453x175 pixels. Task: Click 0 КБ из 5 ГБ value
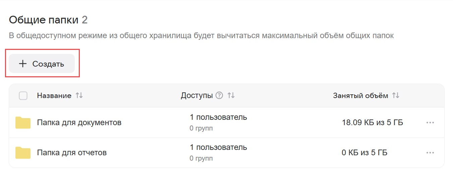click(364, 153)
